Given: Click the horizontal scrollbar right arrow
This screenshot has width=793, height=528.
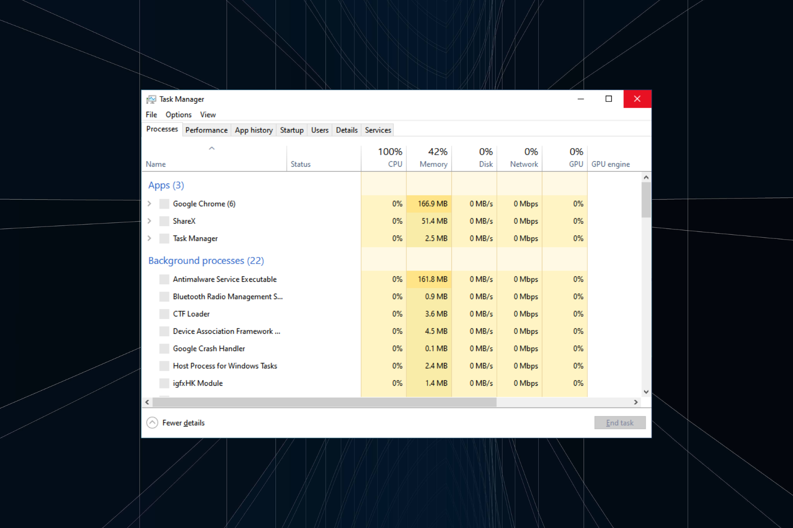Looking at the screenshot, I should (x=636, y=402).
